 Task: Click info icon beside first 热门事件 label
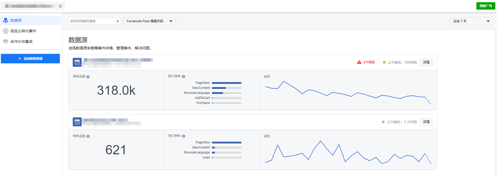tap(184, 76)
